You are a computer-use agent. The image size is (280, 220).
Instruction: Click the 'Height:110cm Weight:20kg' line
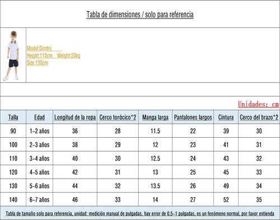click(x=53, y=55)
